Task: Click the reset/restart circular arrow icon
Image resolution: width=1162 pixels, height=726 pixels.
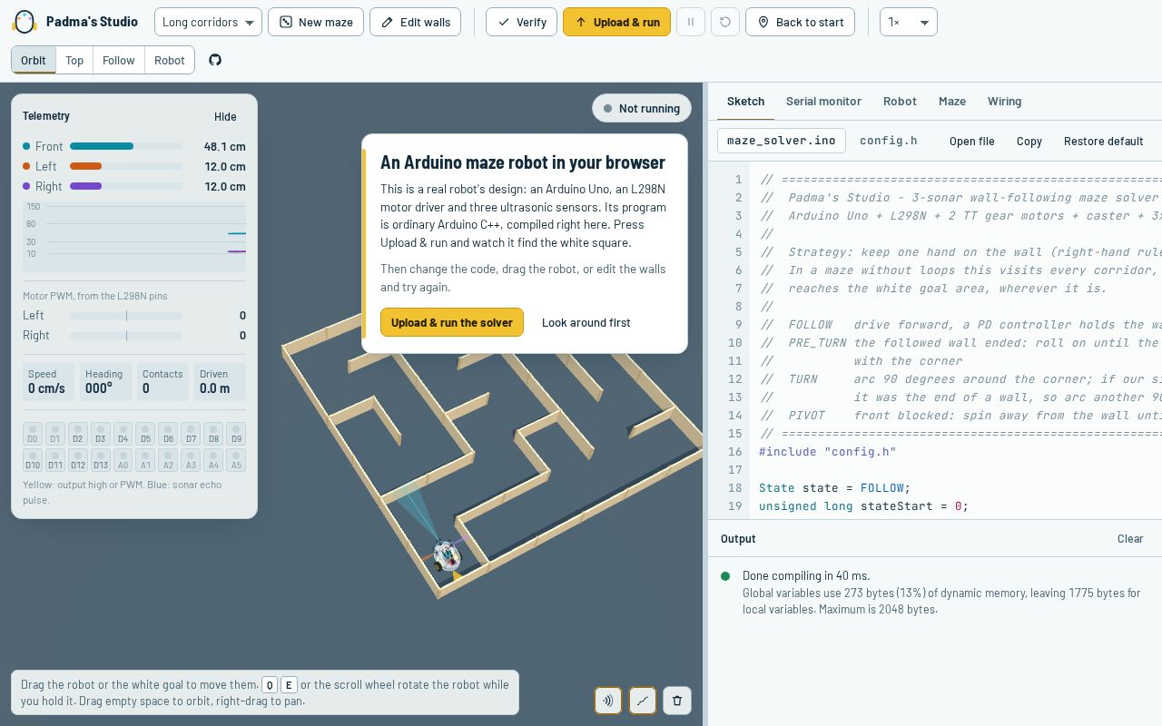Action: pyautogui.click(x=725, y=22)
